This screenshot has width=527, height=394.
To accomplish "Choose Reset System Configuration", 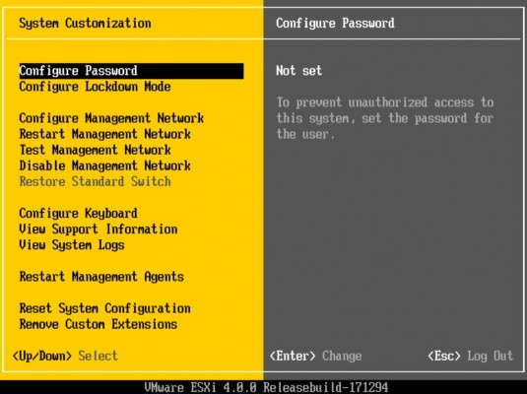I will click(x=104, y=308).
